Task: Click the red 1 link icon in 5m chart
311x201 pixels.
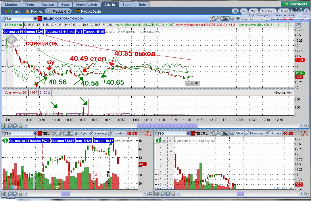Action: tap(192, 134)
